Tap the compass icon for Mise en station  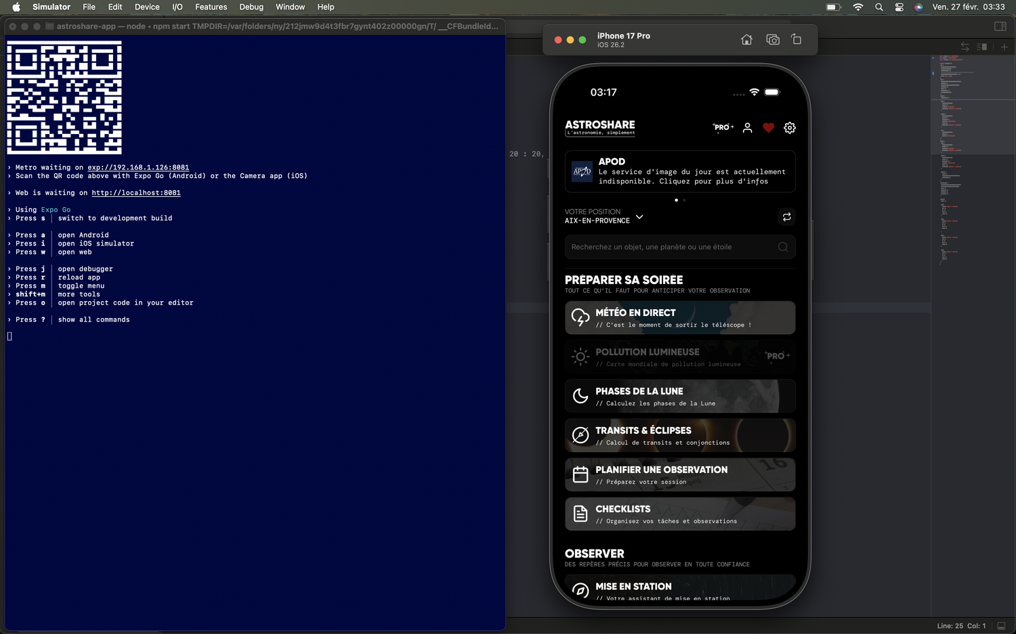click(x=580, y=590)
